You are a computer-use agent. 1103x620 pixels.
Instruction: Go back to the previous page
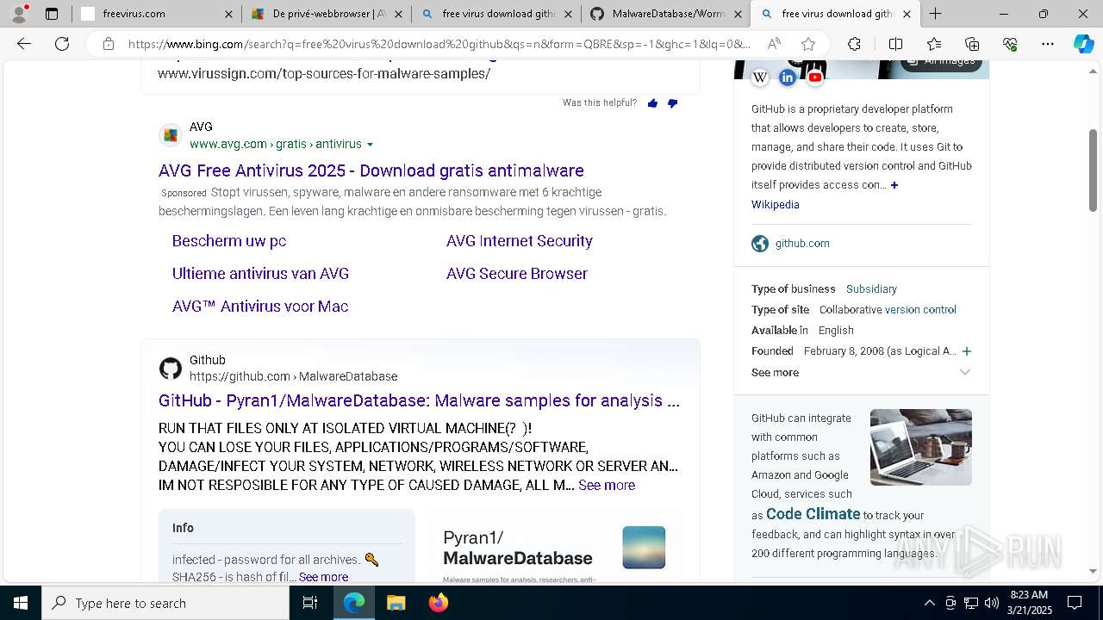tap(24, 44)
